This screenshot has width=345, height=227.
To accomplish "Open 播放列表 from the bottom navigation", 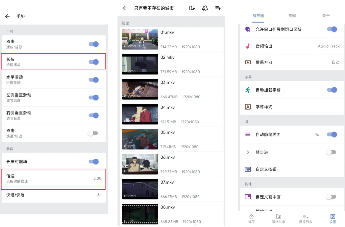I will coord(305,218).
